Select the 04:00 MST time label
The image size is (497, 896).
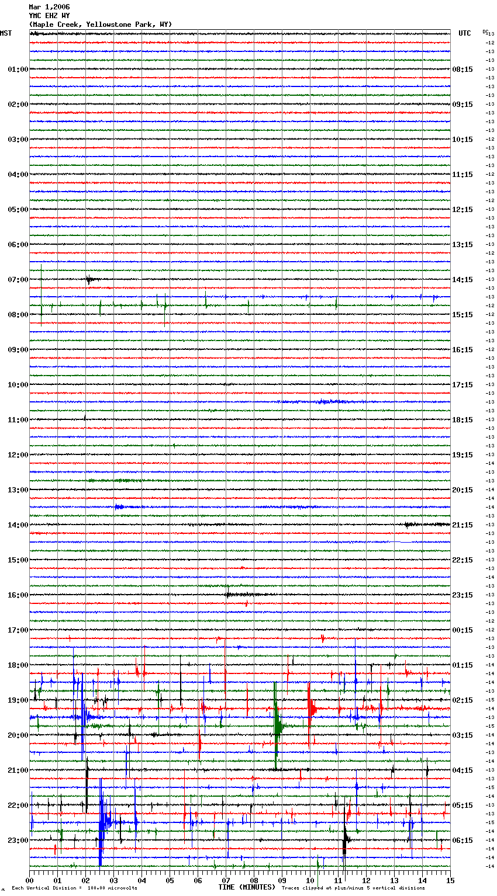[x=18, y=175]
